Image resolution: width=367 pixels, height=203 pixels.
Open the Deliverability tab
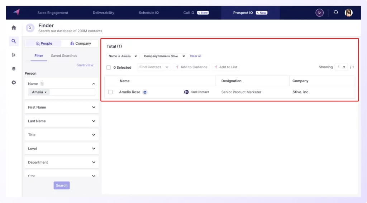click(x=104, y=13)
